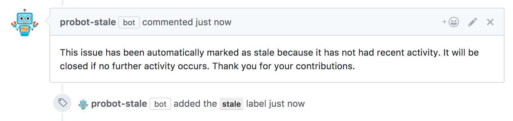Image resolution: width=513 pixels, height=121 pixels.
Task: Click the timeline line below the comment box
Action: pos(62,88)
